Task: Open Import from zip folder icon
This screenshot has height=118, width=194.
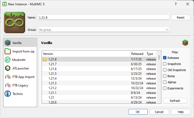Action: [x=8, y=51]
